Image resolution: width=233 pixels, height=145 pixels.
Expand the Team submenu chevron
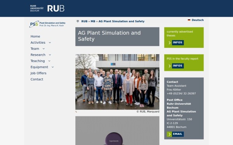click(x=43, y=49)
